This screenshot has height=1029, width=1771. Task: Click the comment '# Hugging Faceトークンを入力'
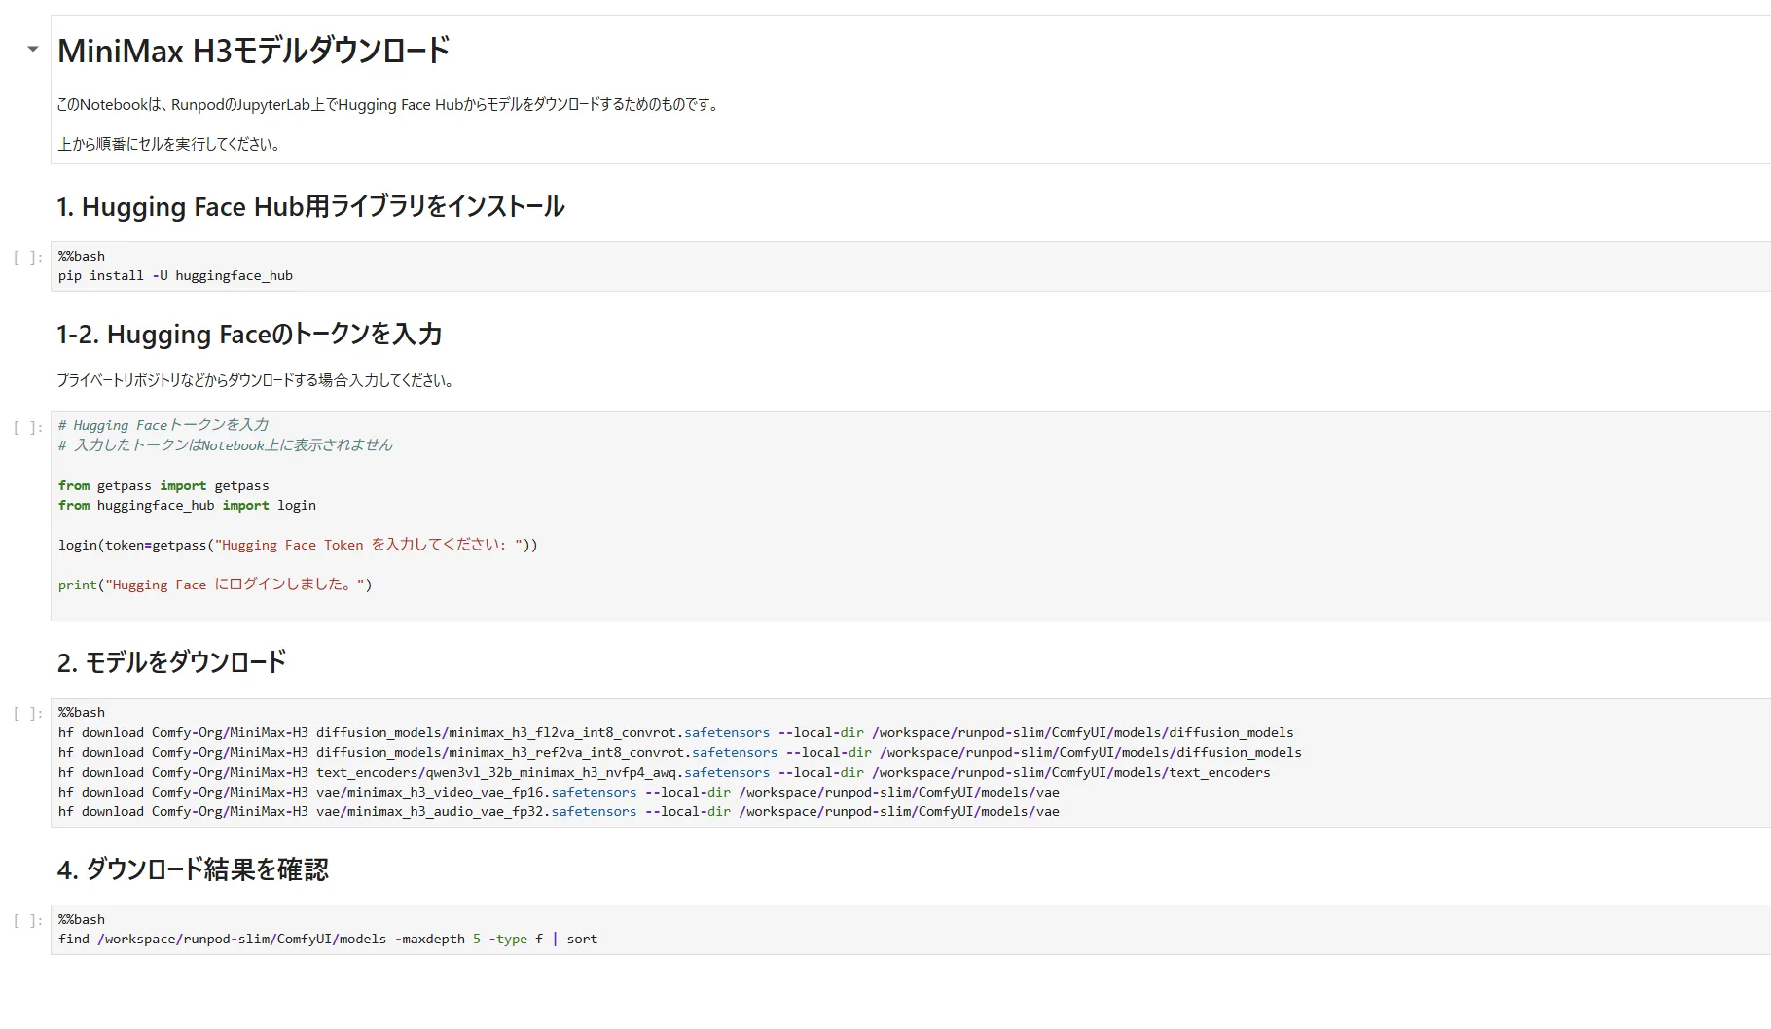[x=163, y=425]
